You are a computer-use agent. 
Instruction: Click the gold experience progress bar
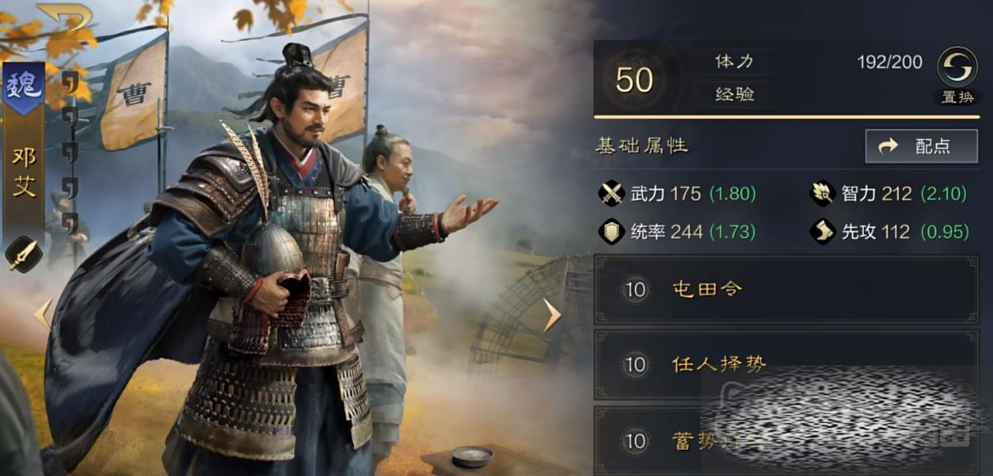(x=786, y=117)
